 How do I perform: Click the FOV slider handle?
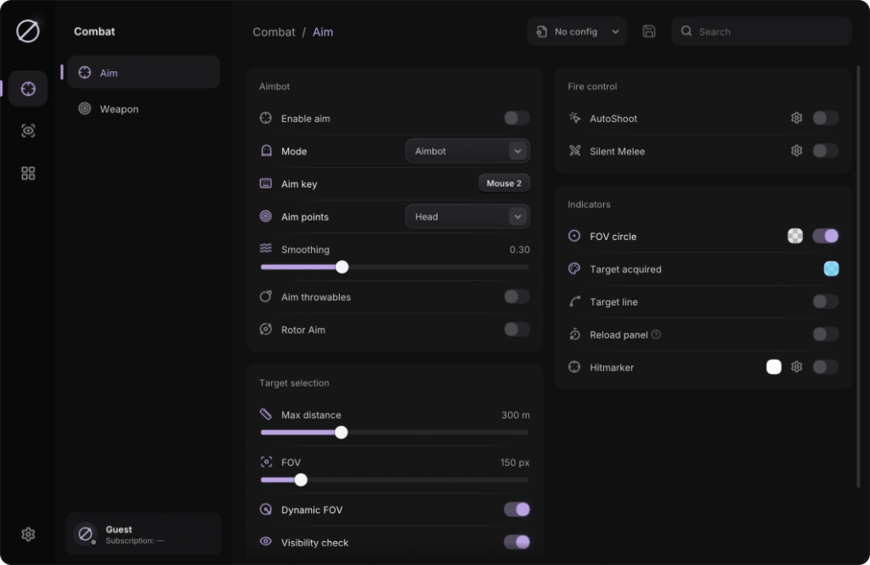click(301, 479)
